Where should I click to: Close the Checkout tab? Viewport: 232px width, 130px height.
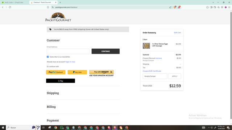(55, 3)
